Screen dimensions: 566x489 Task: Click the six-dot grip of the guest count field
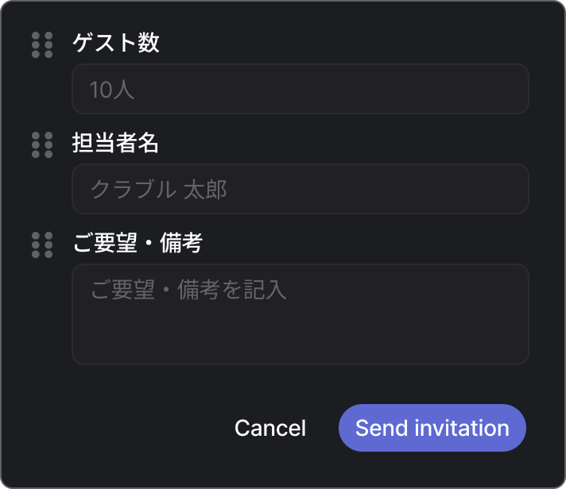(42, 44)
